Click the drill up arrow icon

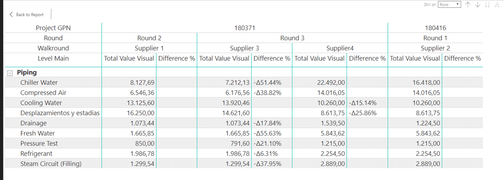[468, 4]
